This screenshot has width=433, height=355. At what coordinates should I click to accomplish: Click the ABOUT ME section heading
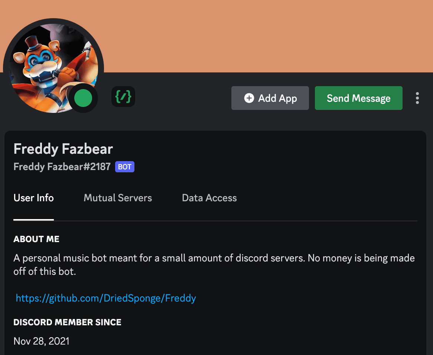(36, 239)
